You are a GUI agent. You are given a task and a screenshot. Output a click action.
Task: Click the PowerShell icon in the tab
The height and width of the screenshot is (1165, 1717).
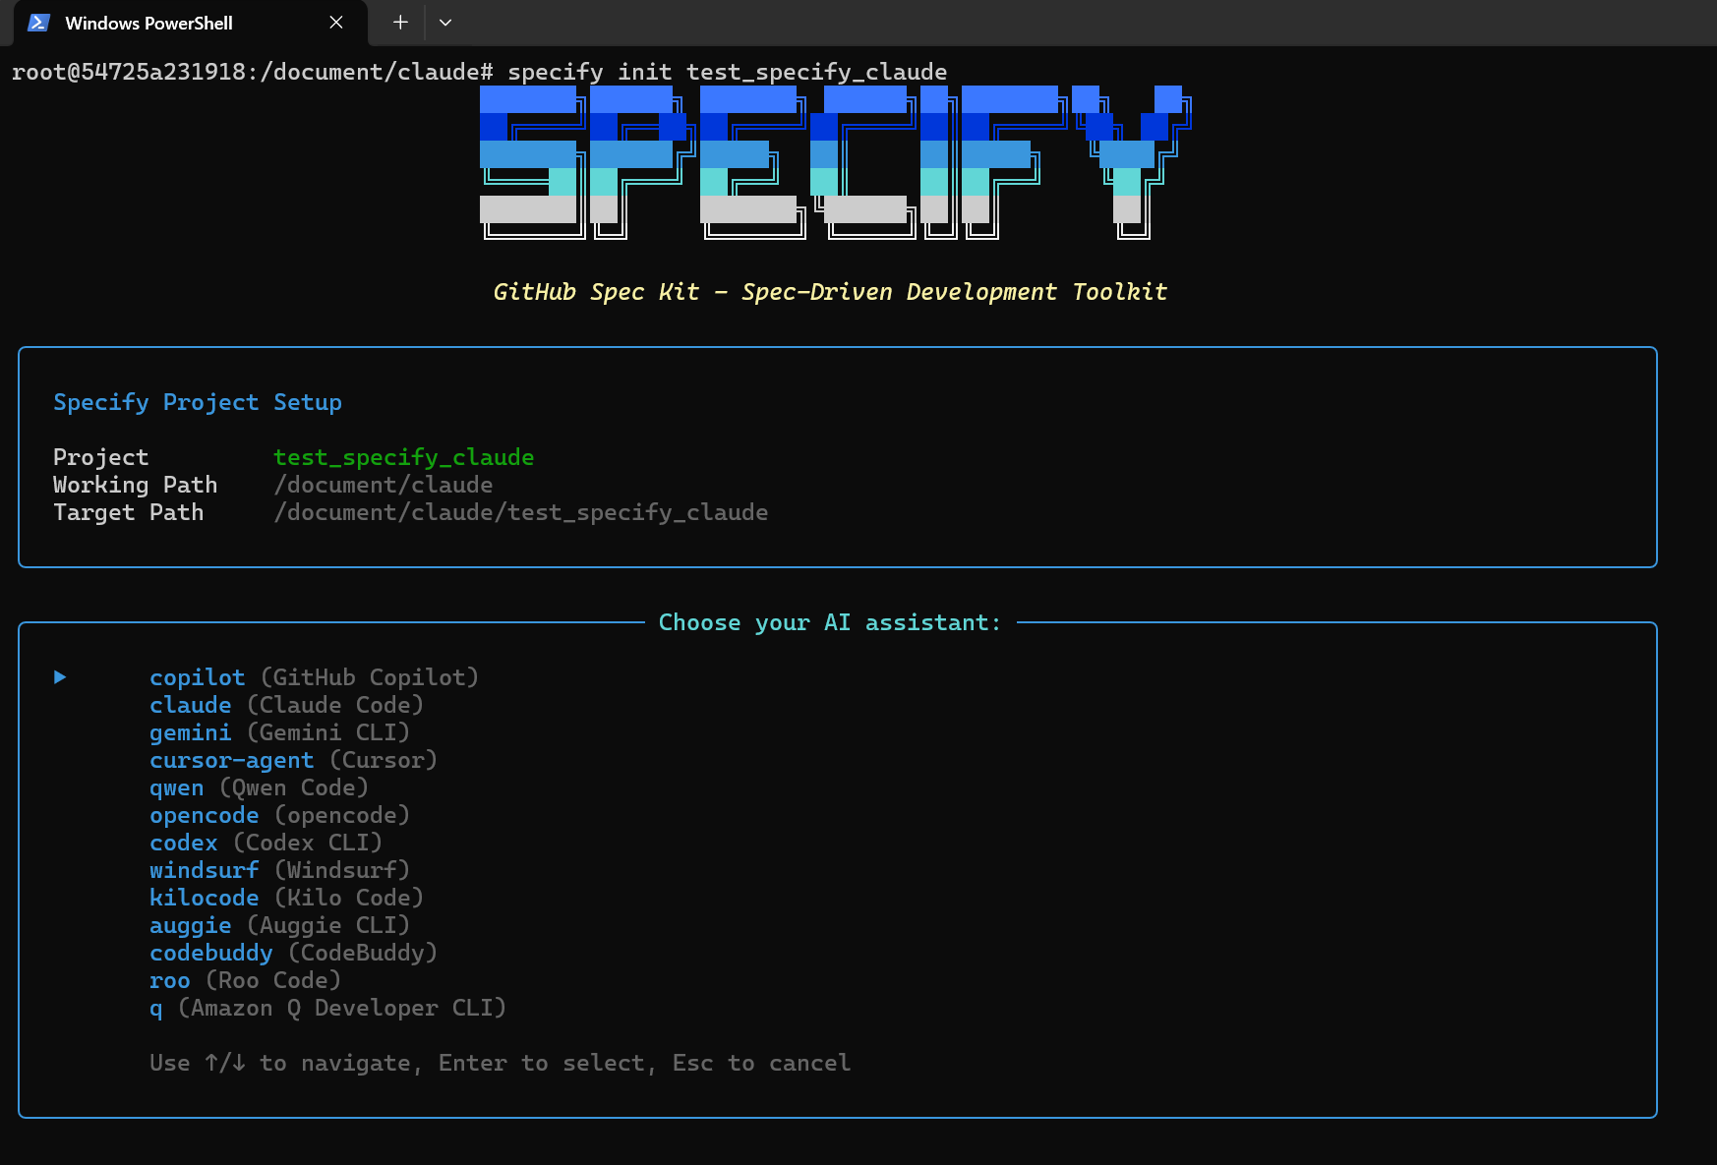point(38,23)
